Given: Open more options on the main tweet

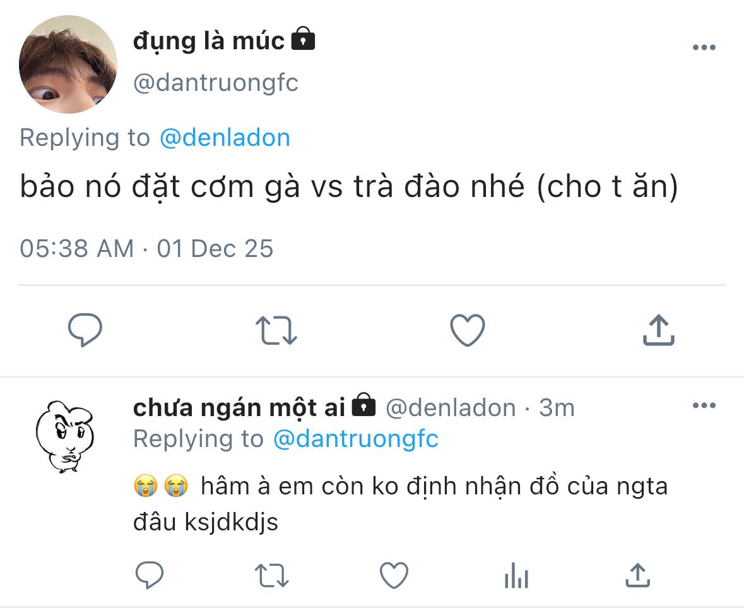Looking at the screenshot, I should pyautogui.click(x=704, y=47).
